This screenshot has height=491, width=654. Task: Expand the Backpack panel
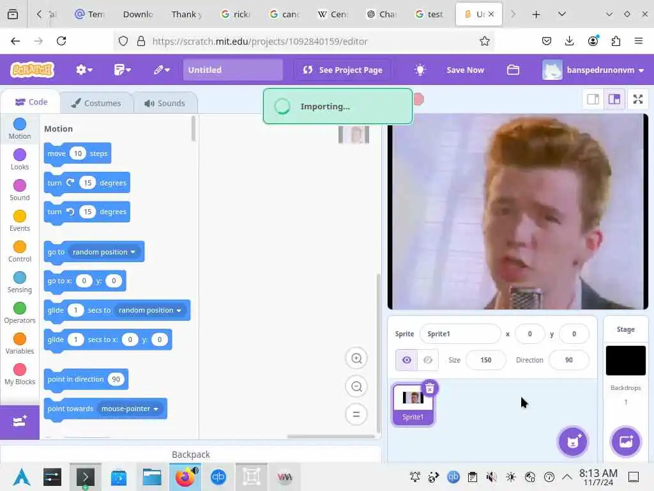(x=190, y=455)
